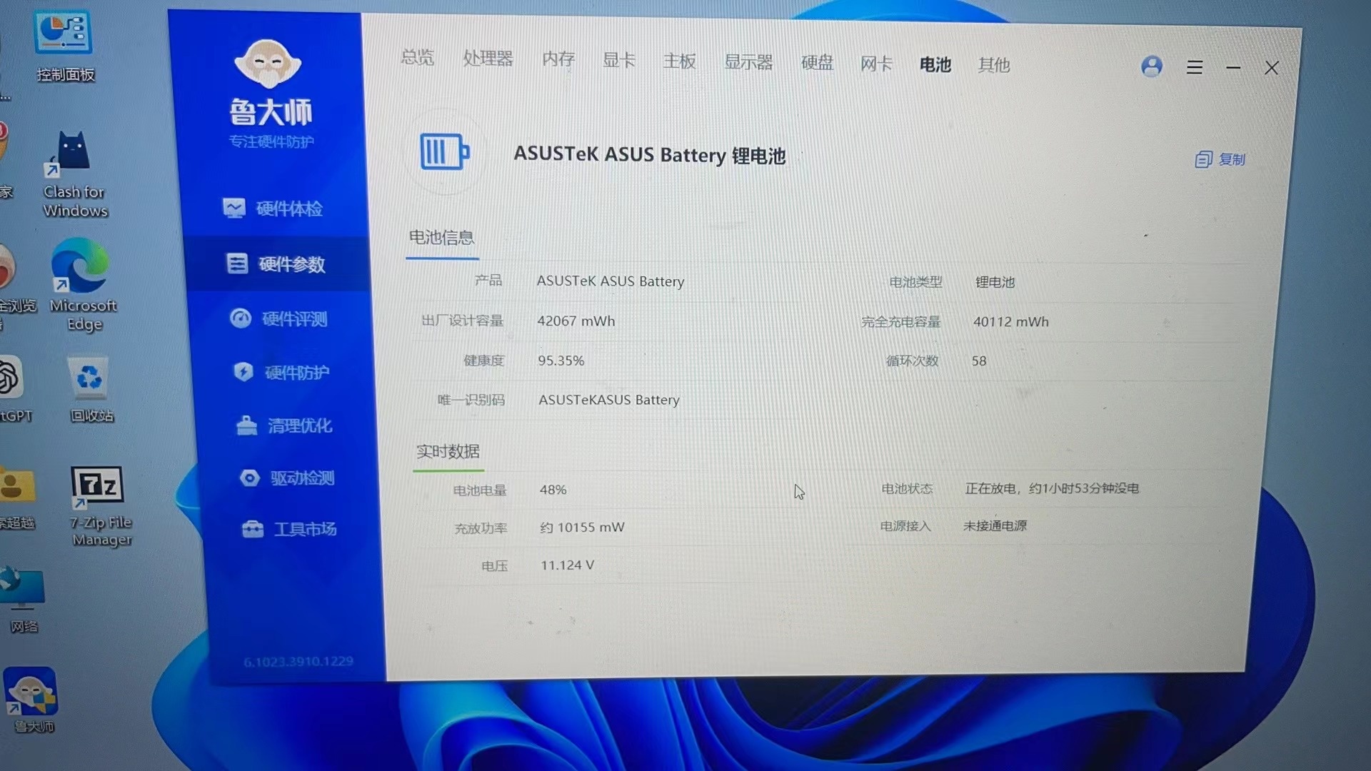This screenshot has height=771, width=1371.
Task: Click the 未接通电源 power status text
Action: click(995, 526)
